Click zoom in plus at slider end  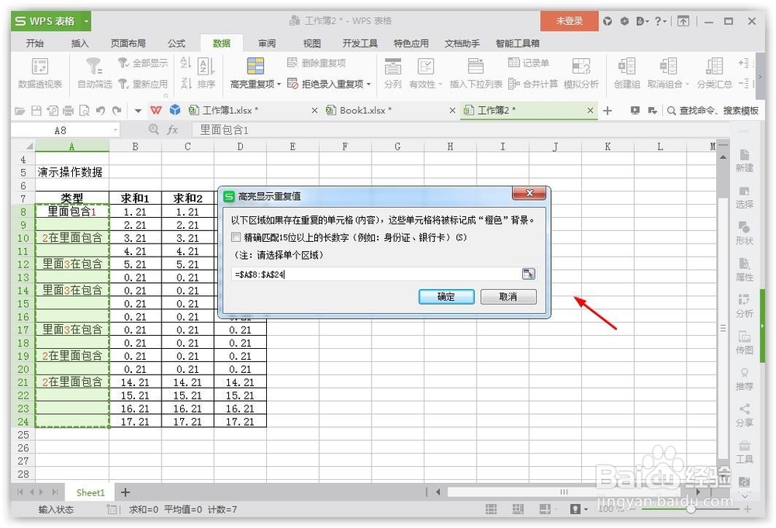pos(747,509)
